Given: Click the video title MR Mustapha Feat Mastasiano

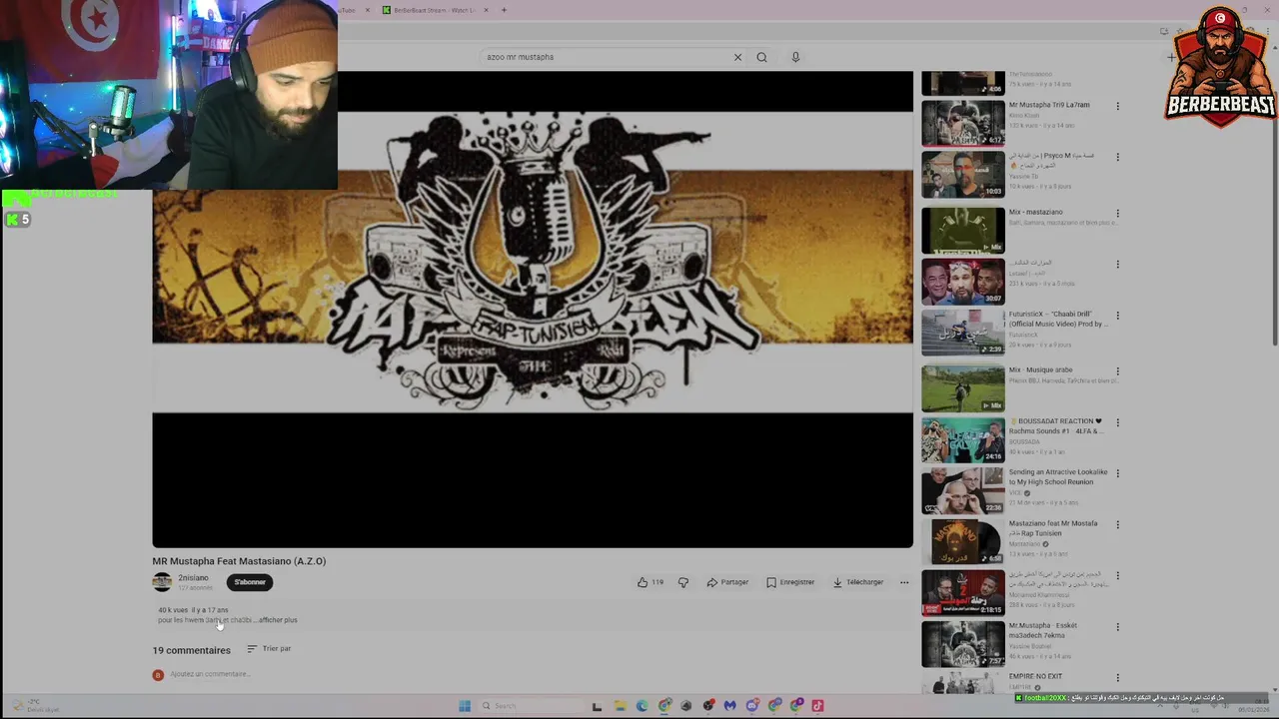Looking at the screenshot, I should pyautogui.click(x=239, y=561).
